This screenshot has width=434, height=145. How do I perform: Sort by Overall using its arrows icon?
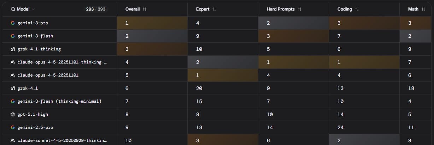[144, 9]
